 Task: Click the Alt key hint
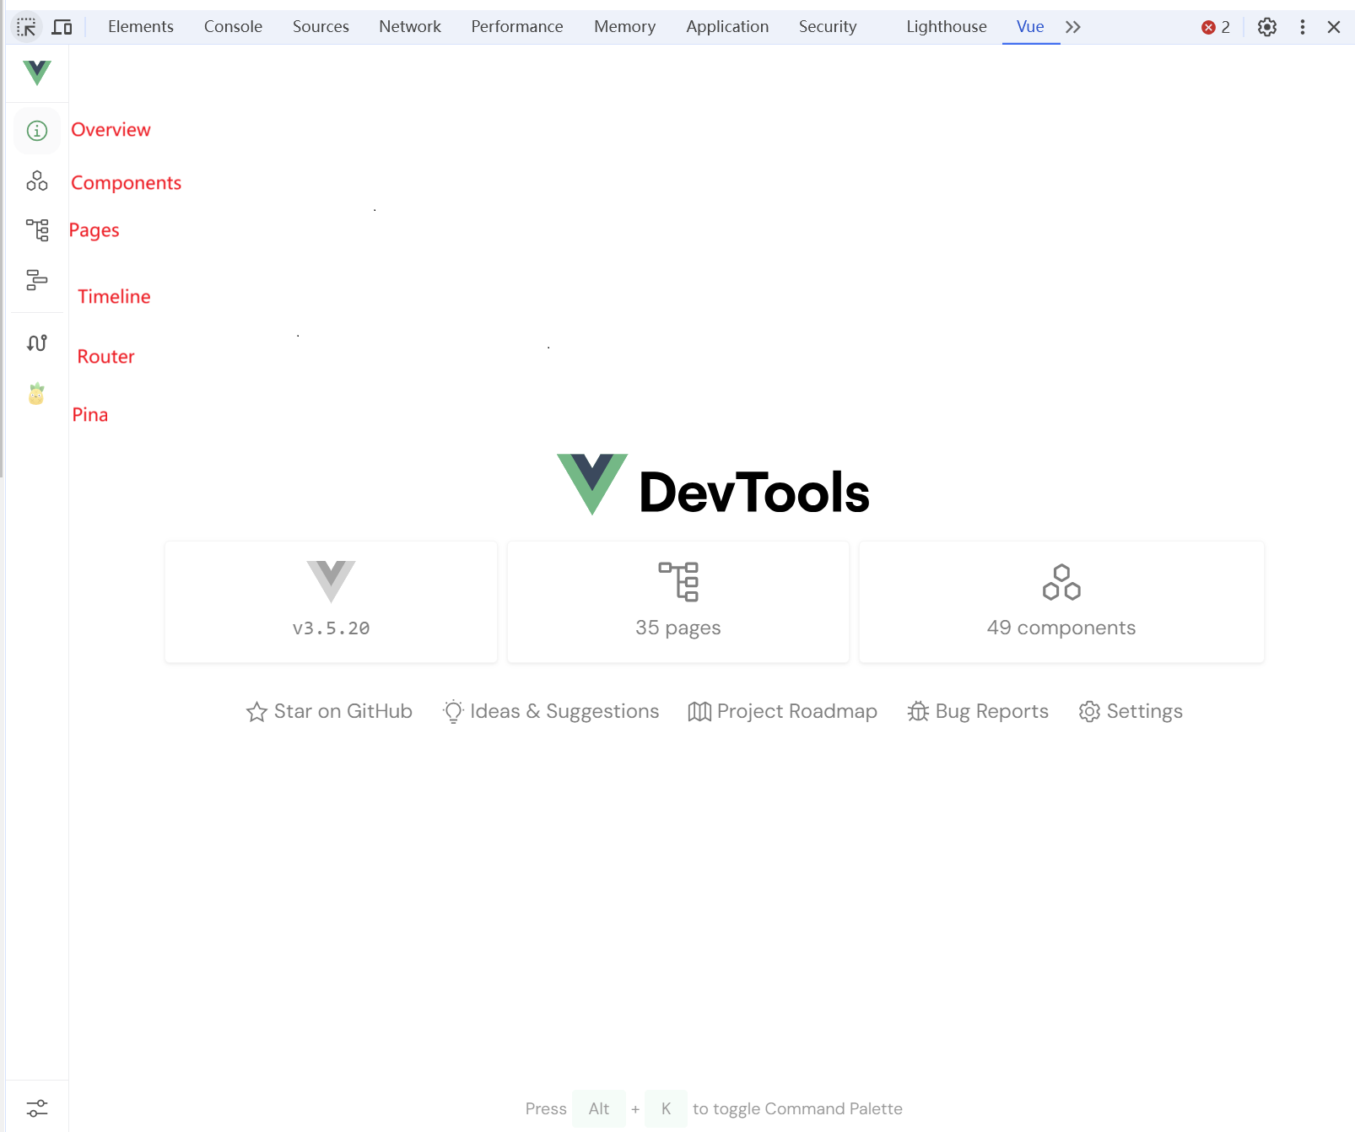pyautogui.click(x=599, y=1108)
